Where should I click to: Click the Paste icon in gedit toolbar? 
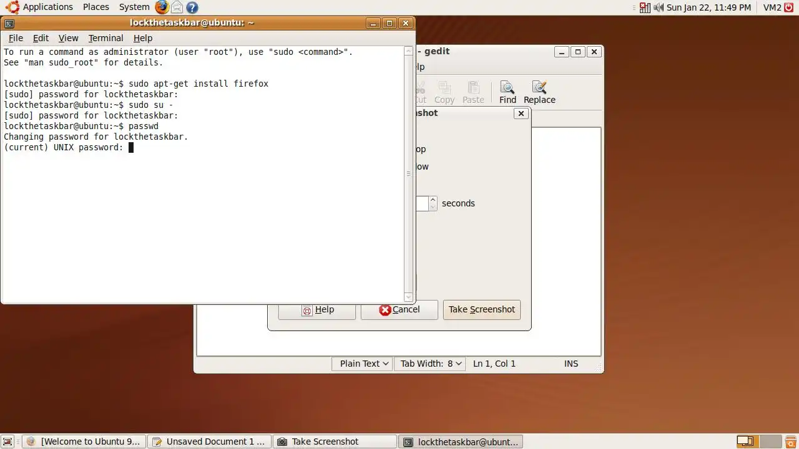pyautogui.click(x=473, y=92)
